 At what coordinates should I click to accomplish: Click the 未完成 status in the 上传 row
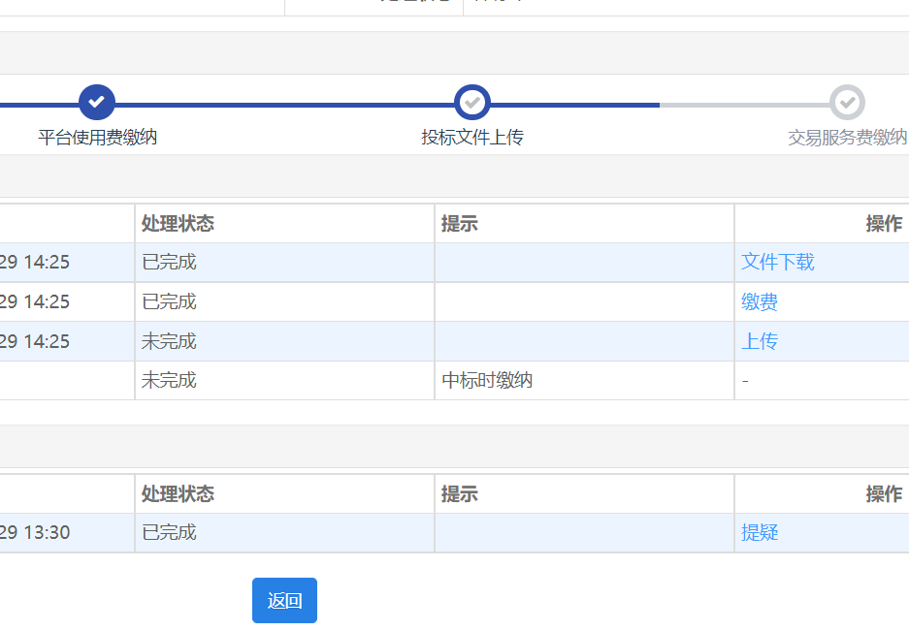point(169,341)
